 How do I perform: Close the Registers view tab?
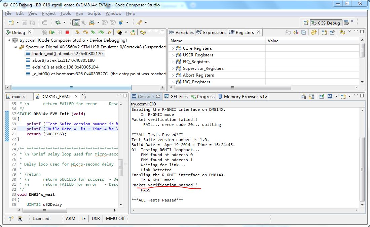pos(258,32)
